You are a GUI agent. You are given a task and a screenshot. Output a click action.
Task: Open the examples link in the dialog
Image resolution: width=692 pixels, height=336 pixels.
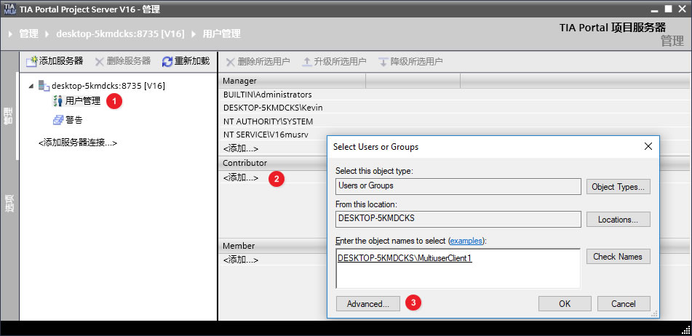click(x=466, y=241)
